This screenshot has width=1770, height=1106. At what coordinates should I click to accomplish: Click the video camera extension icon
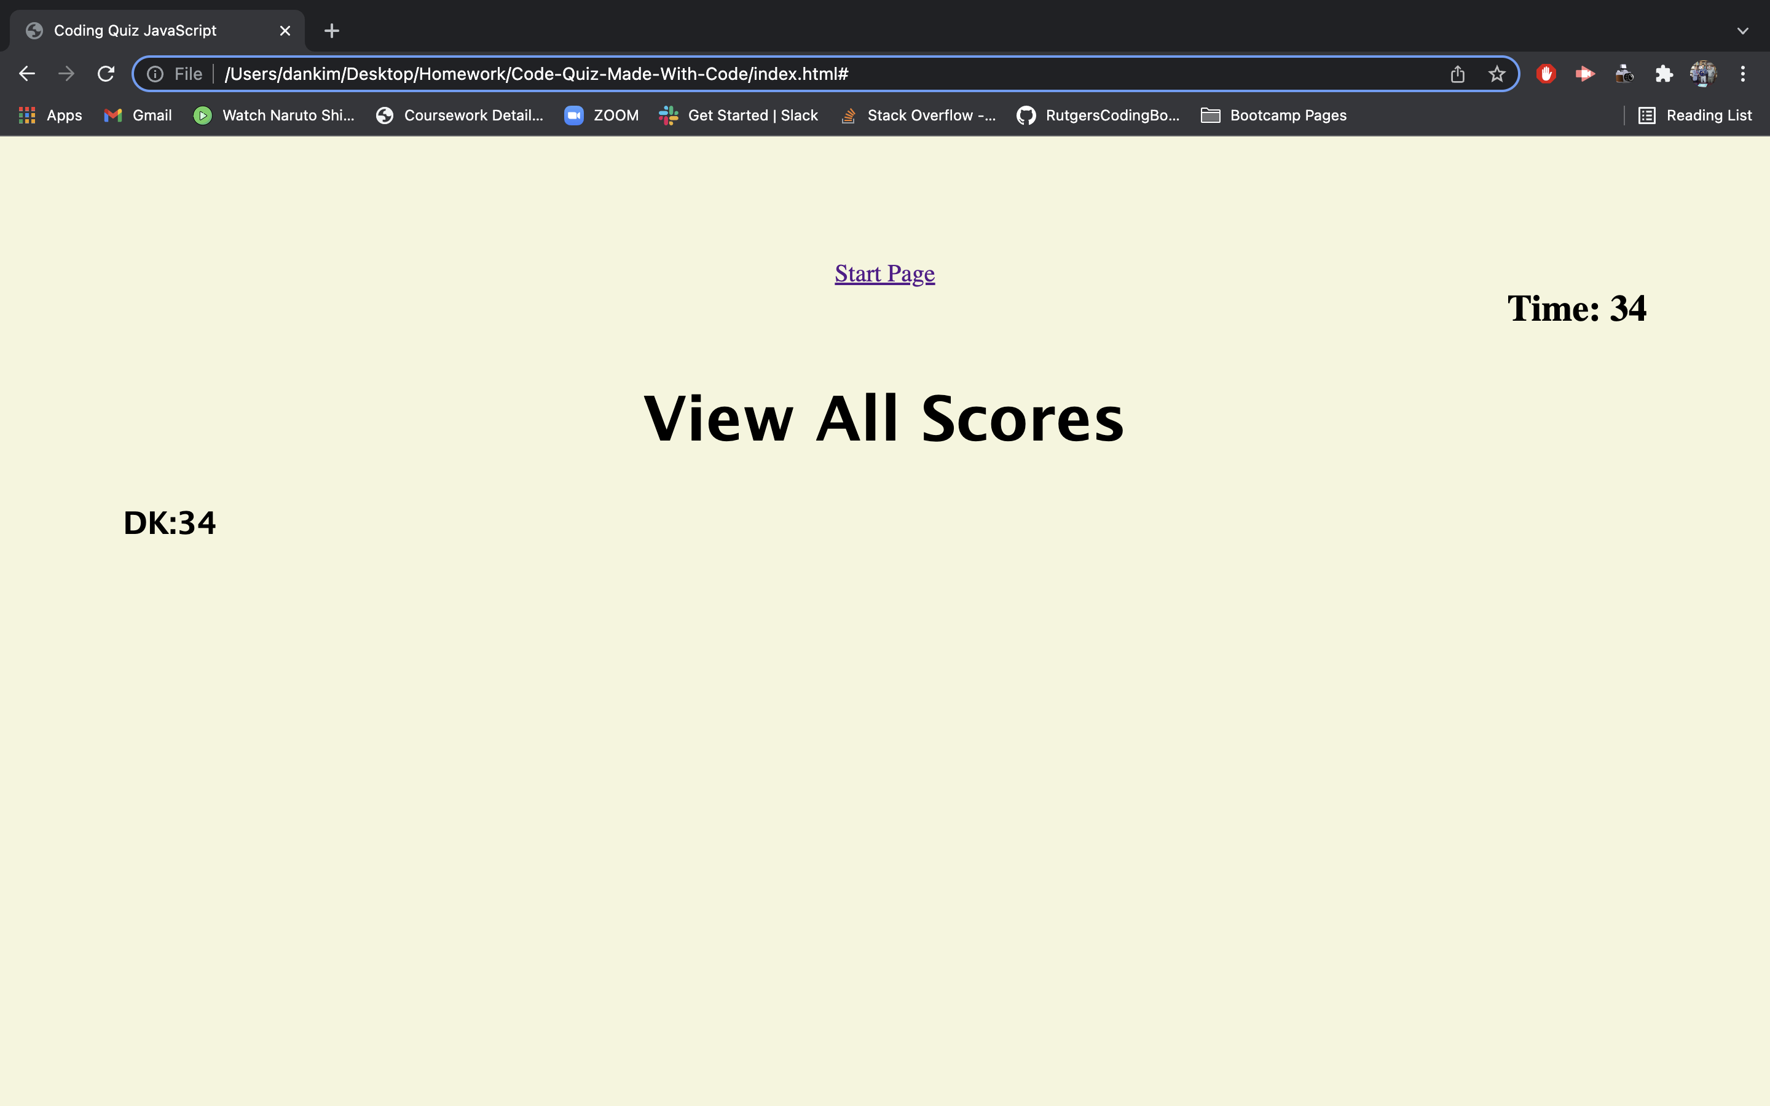point(1584,73)
